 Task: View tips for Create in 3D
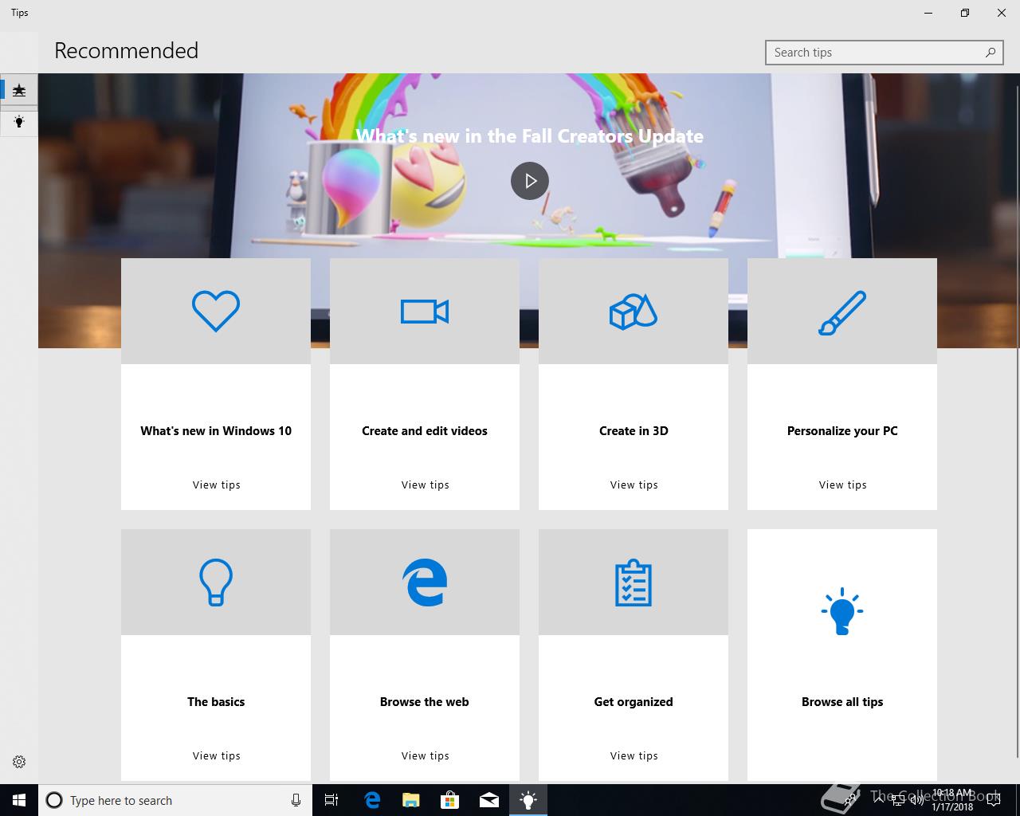click(634, 484)
